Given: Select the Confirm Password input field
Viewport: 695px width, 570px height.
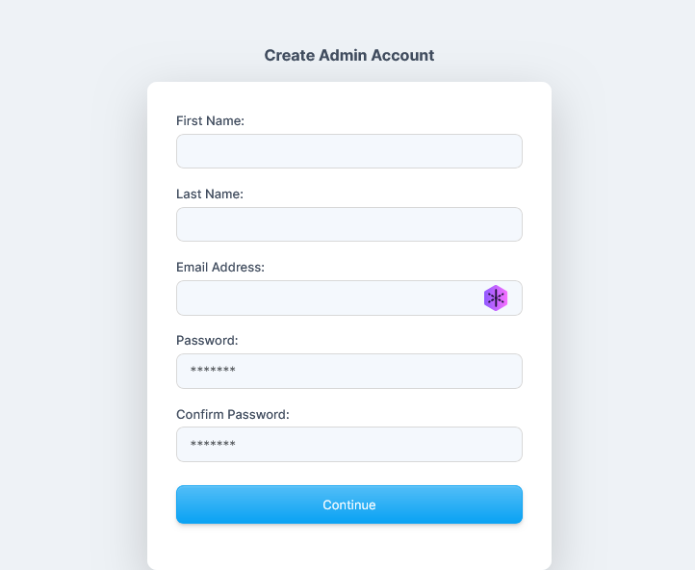Looking at the screenshot, I should (x=349, y=444).
